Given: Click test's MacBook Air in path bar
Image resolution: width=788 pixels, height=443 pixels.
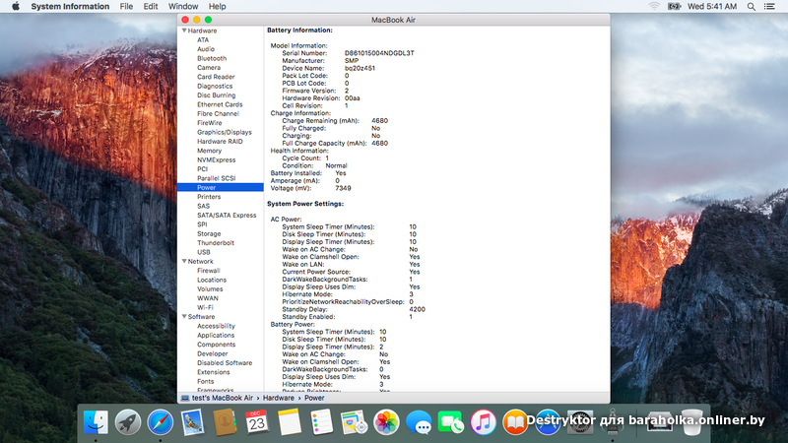Looking at the screenshot, I should coord(223,398).
